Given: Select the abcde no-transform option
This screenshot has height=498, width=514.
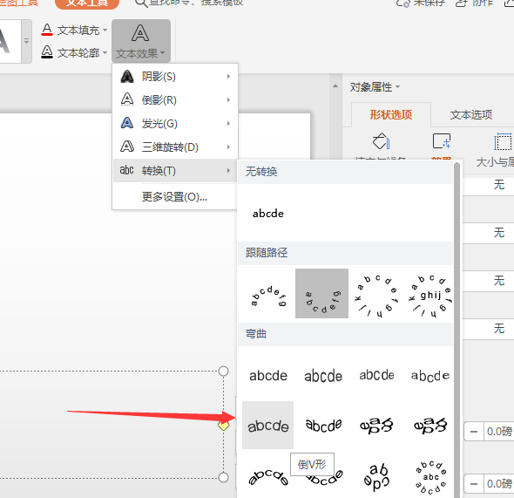Looking at the screenshot, I should point(267,214).
